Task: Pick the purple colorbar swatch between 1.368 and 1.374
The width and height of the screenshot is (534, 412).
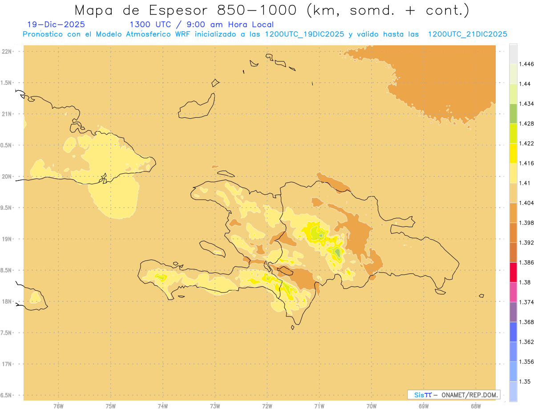Action: [513, 312]
